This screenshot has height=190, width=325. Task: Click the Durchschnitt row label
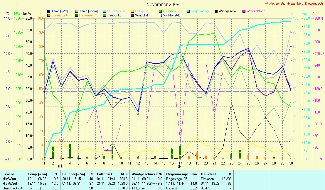(13, 188)
